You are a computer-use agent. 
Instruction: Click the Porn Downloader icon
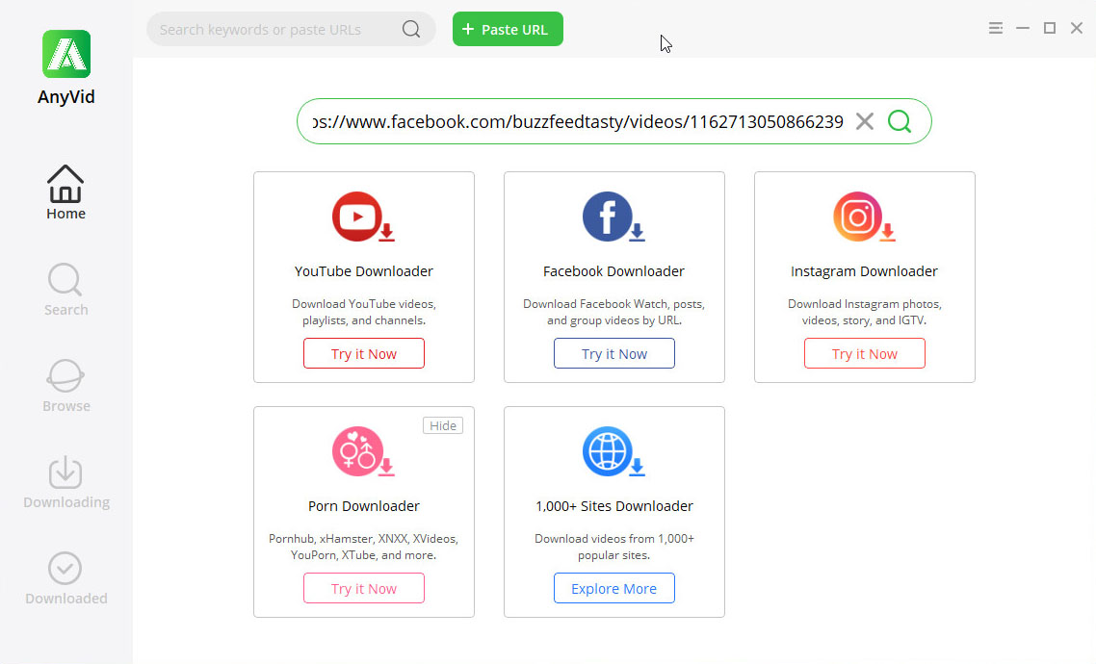(x=363, y=451)
